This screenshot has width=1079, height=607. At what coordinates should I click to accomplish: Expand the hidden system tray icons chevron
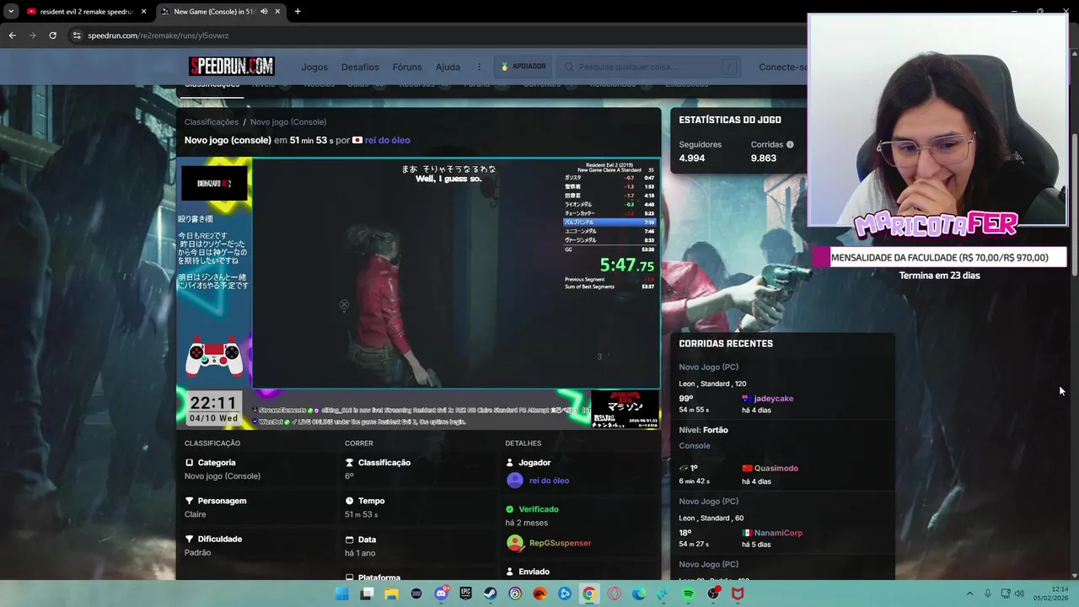[x=969, y=594]
